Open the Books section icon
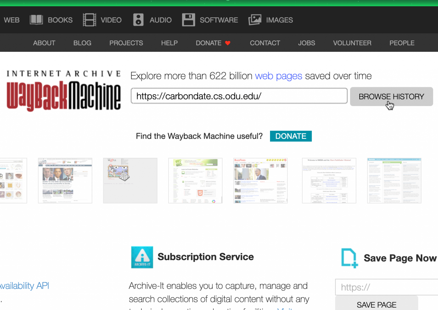 pyautogui.click(x=36, y=20)
